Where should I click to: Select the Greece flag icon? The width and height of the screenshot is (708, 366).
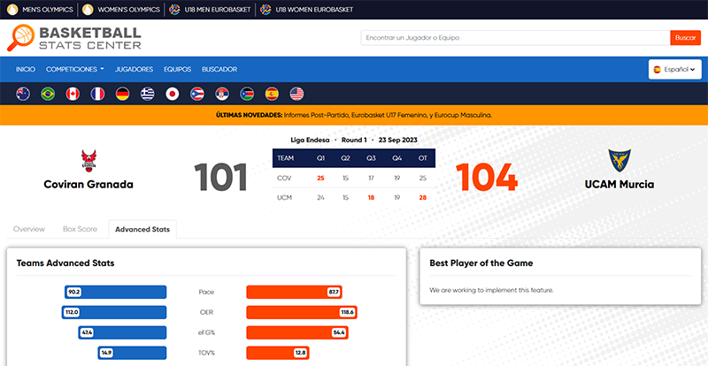click(x=147, y=94)
